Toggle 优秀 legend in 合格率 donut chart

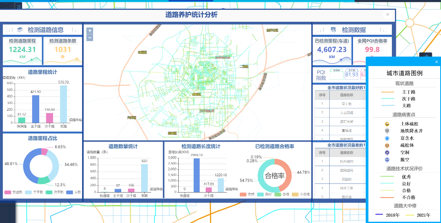(243, 194)
